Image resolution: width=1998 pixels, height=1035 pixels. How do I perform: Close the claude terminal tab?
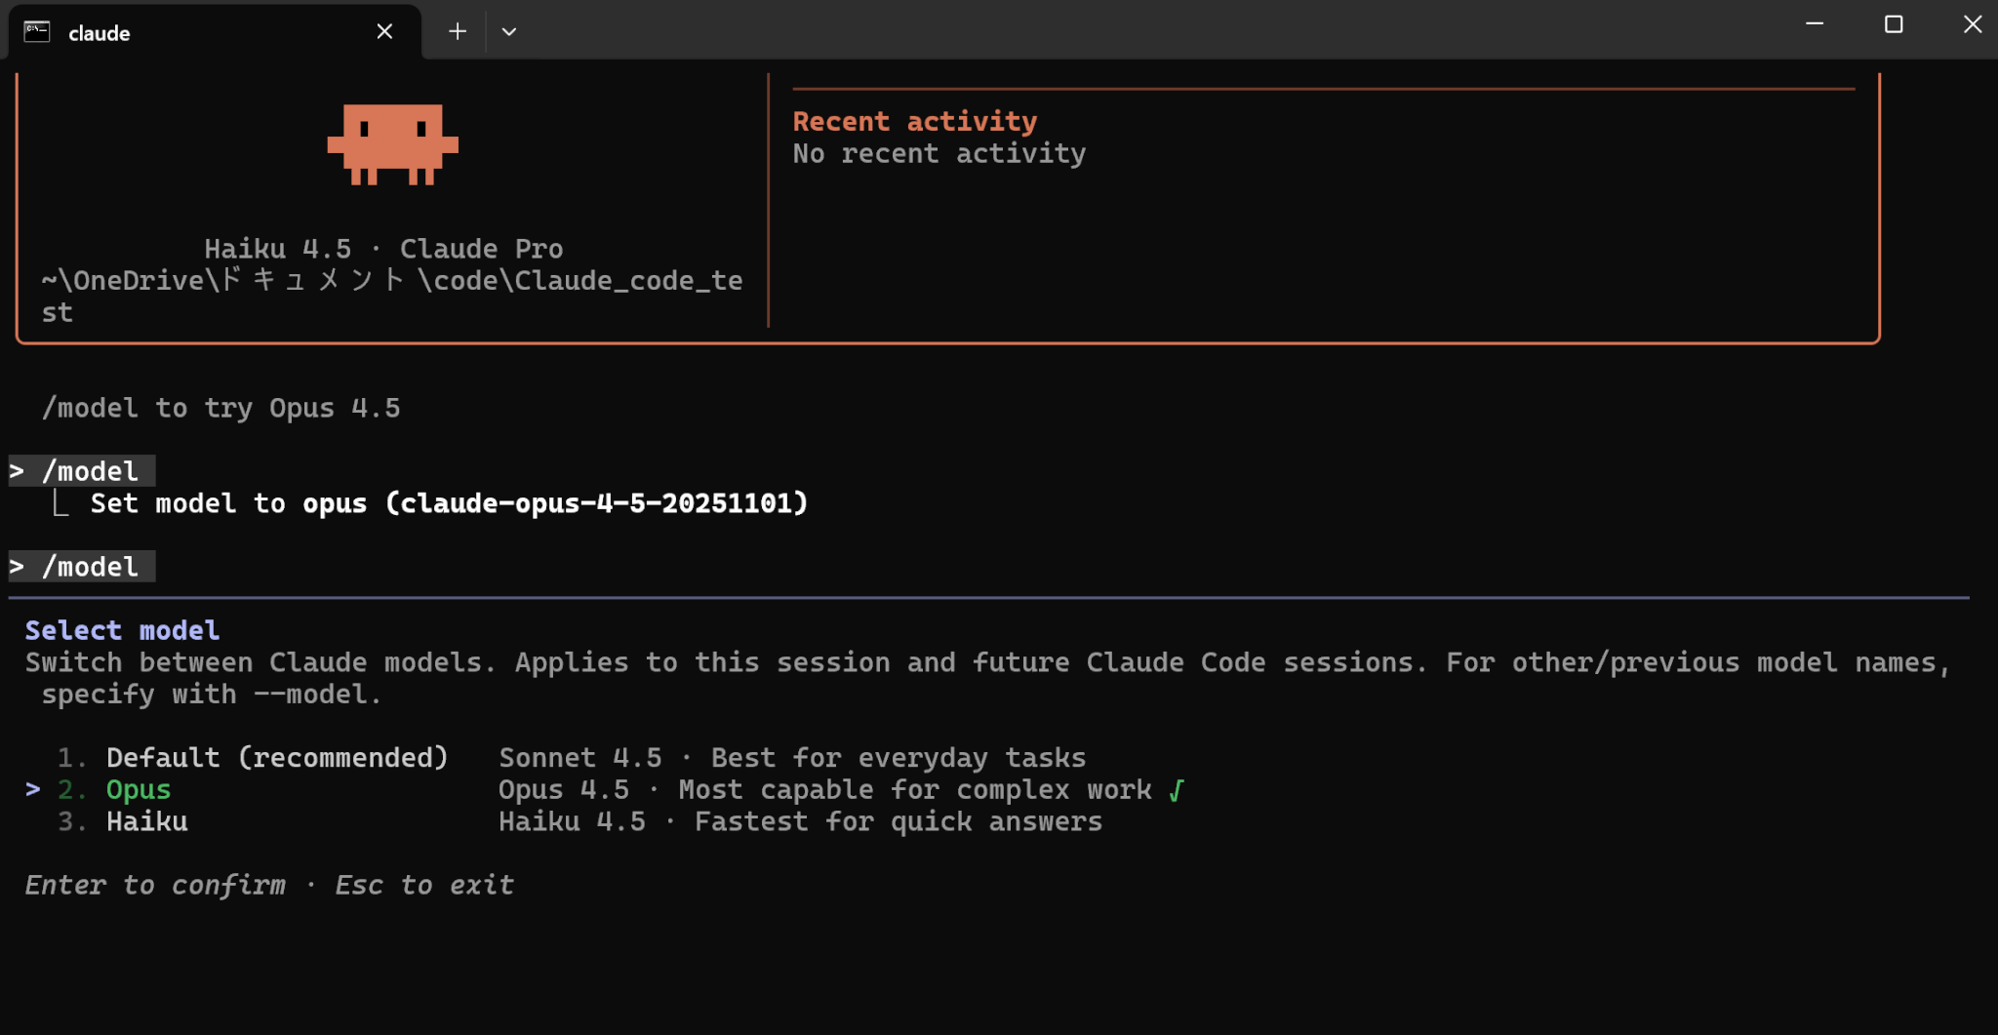tap(384, 32)
